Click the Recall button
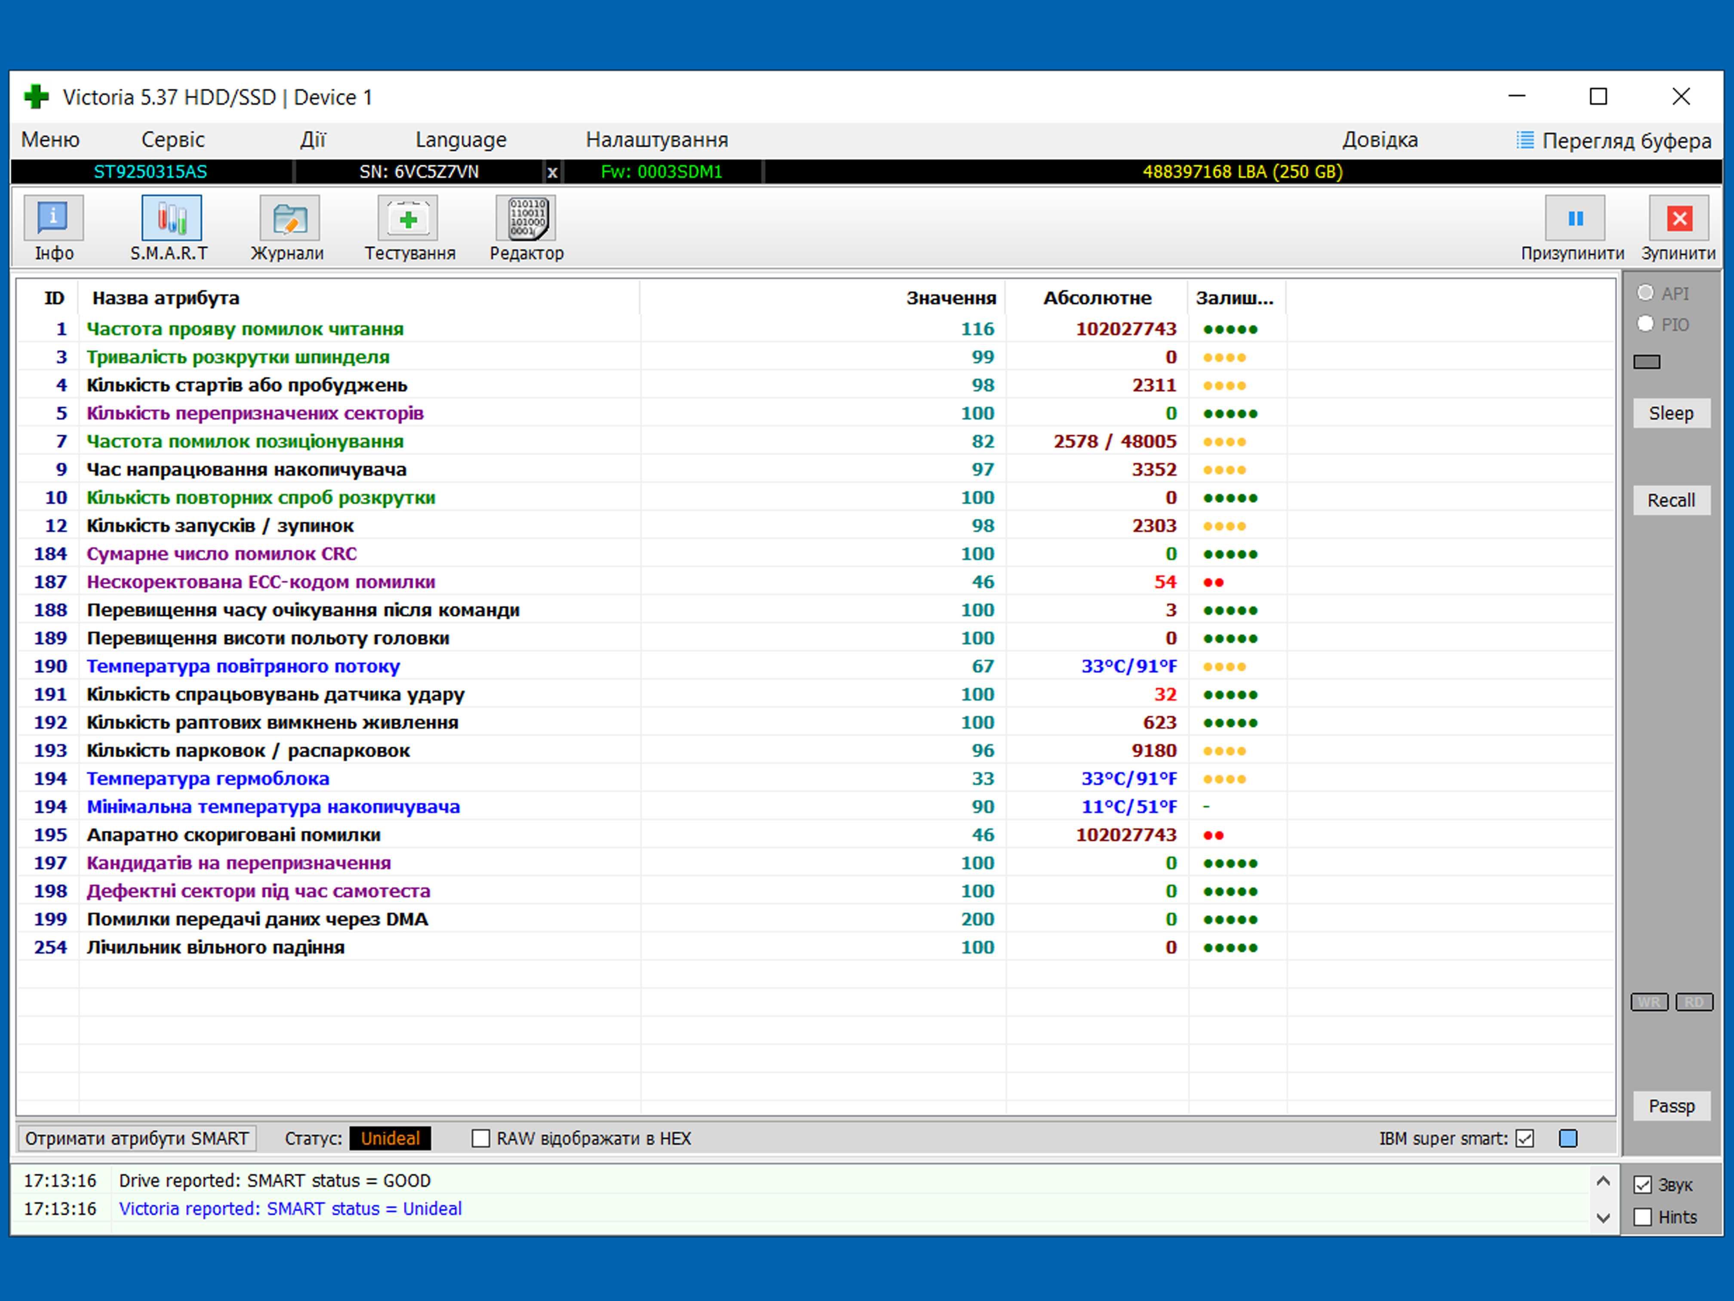1734x1301 pixels. click(1671, 500)
